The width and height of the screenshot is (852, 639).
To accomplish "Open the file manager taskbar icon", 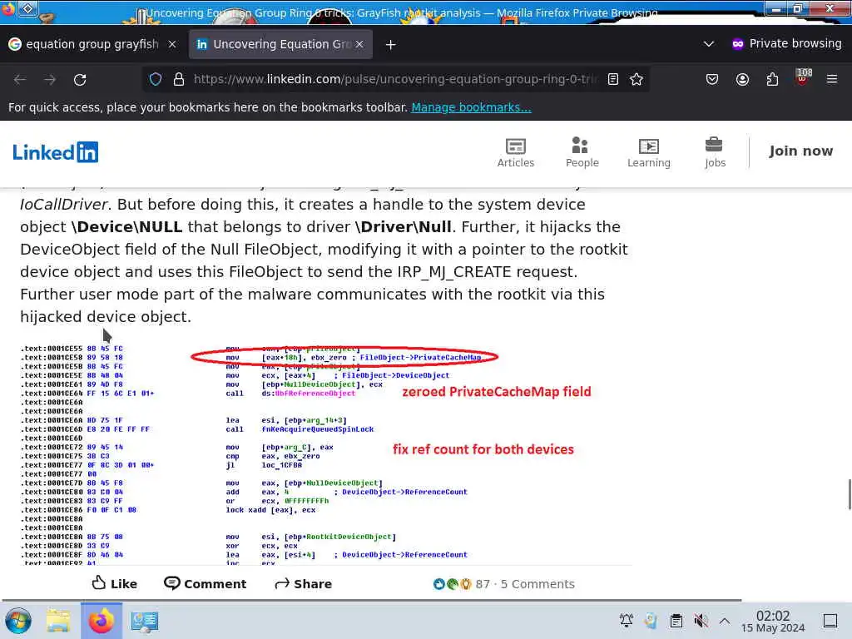I will point(58,621).
